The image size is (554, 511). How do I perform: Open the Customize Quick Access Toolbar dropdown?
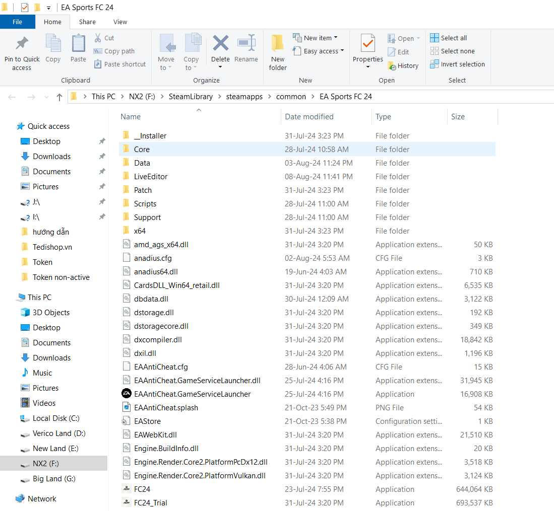48,8
